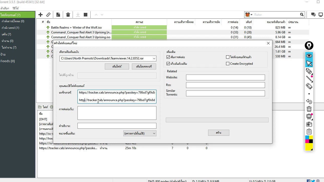Click the pen nib icon on annotation bar

pyautogui.click(x=309, y=46)
